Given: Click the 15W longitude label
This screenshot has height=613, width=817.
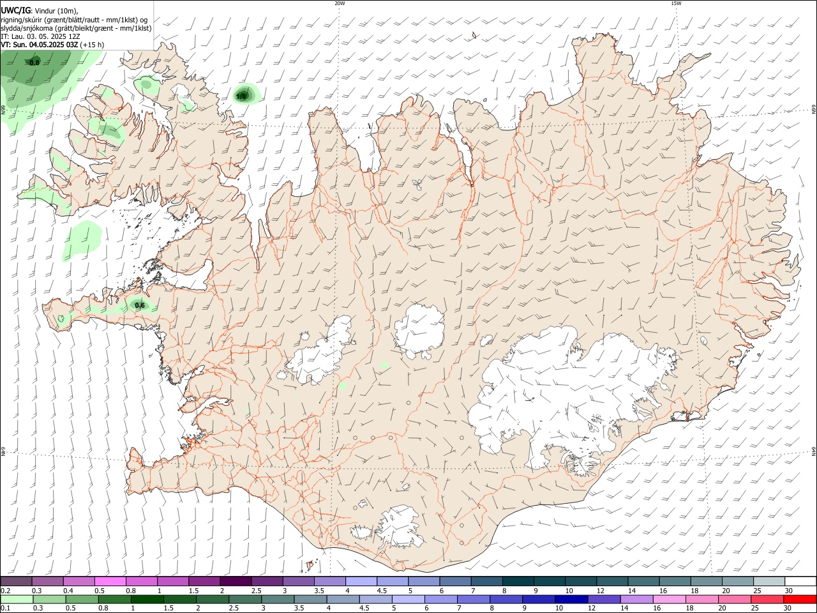Looking at the screenshot, I should [676, 3].
